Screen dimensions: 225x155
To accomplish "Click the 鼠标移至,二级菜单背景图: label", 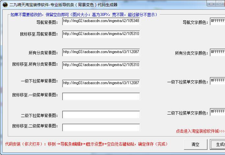I will point(35,126).
